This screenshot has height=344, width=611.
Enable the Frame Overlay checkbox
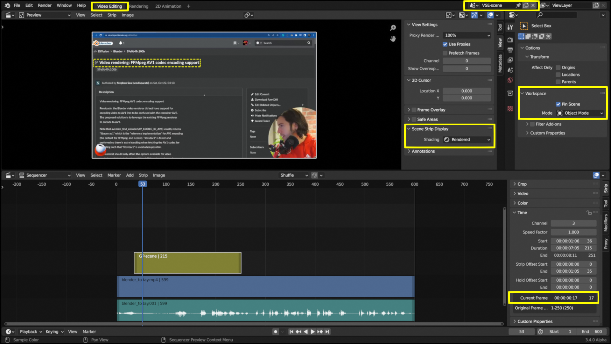[414, 110]
